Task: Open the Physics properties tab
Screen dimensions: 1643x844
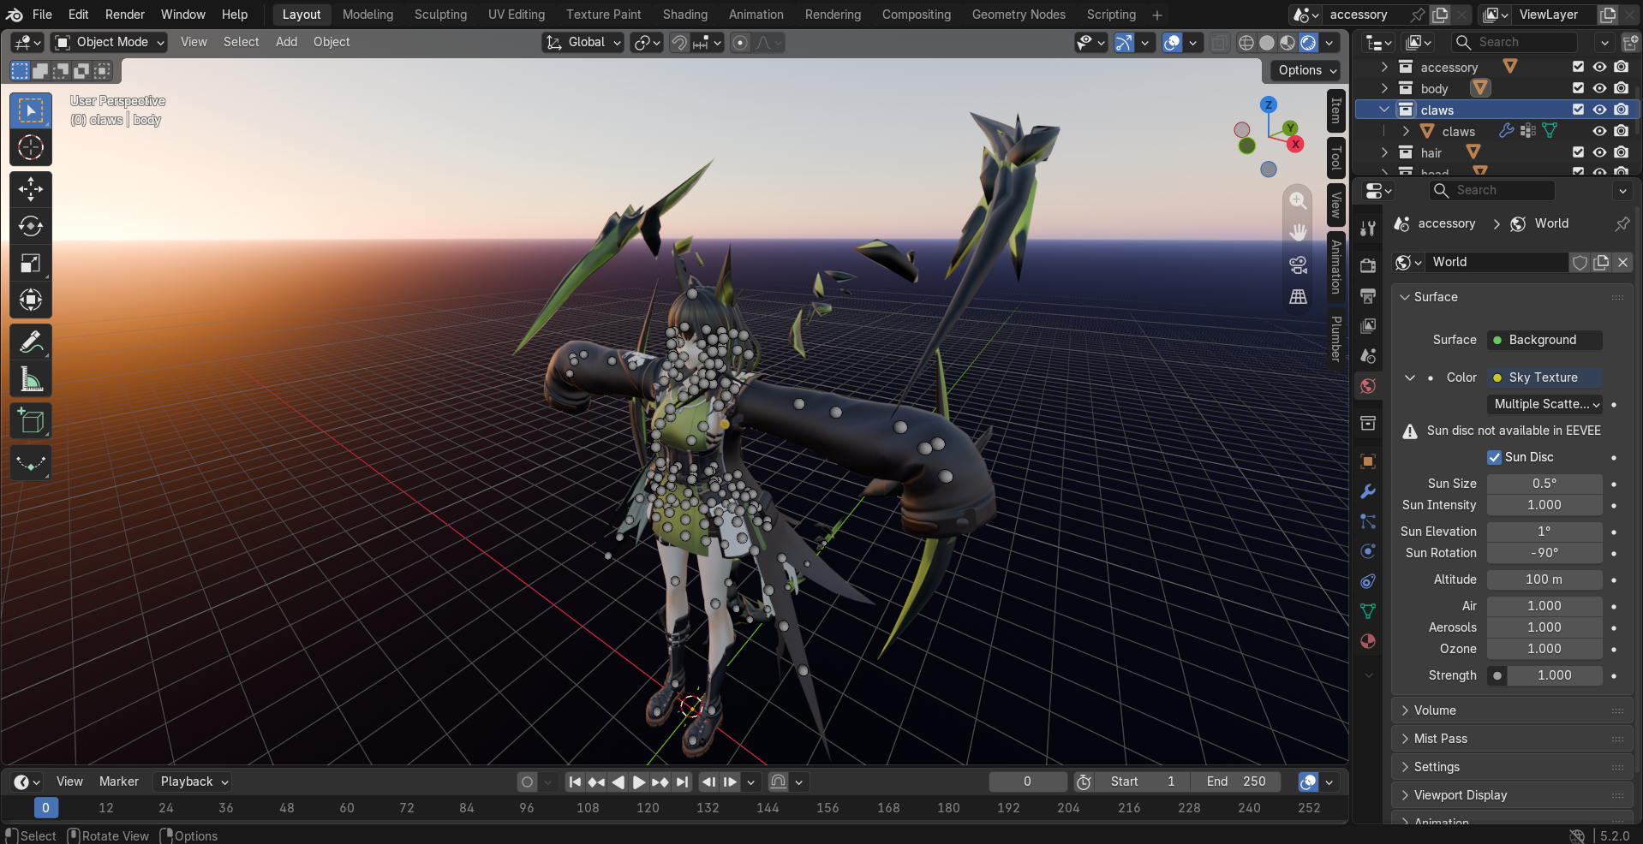Action: click(x=1368, y=551)
